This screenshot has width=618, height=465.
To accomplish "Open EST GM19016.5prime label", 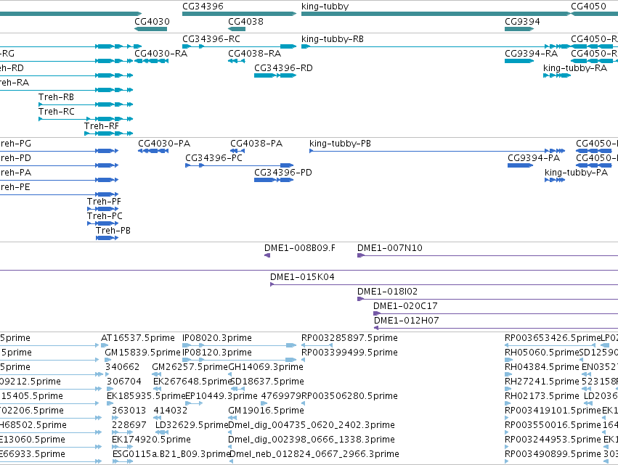I will tap(266, 411).
